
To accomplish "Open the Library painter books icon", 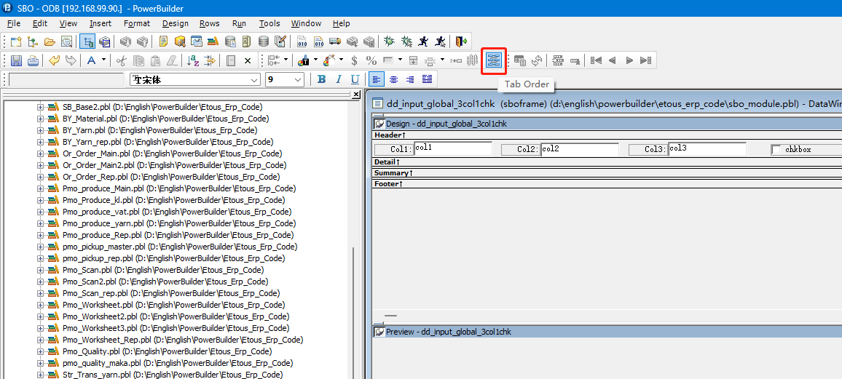I will (x=213, y=41).
